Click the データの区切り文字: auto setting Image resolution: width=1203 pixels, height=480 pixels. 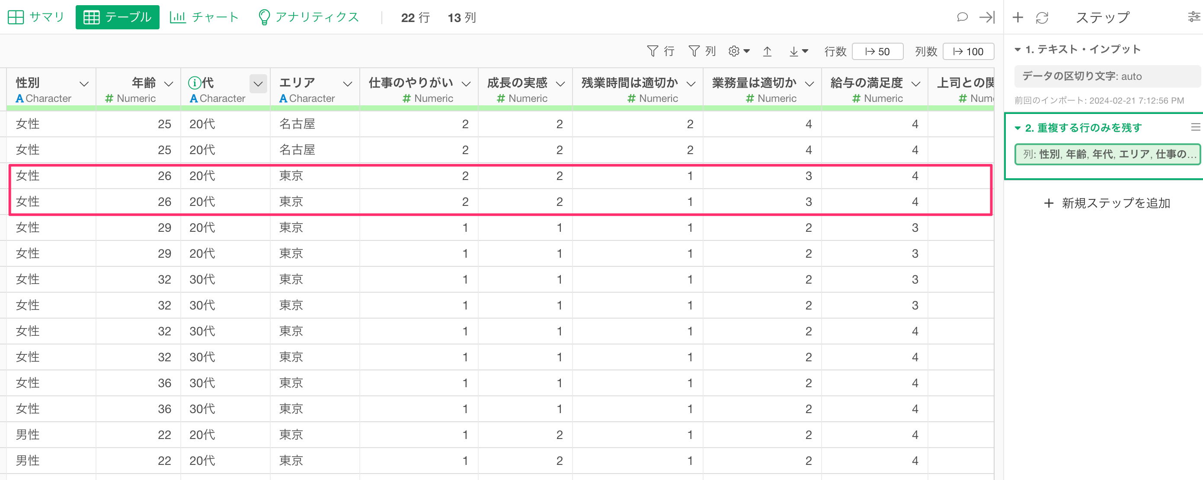tap(1107, 76)
